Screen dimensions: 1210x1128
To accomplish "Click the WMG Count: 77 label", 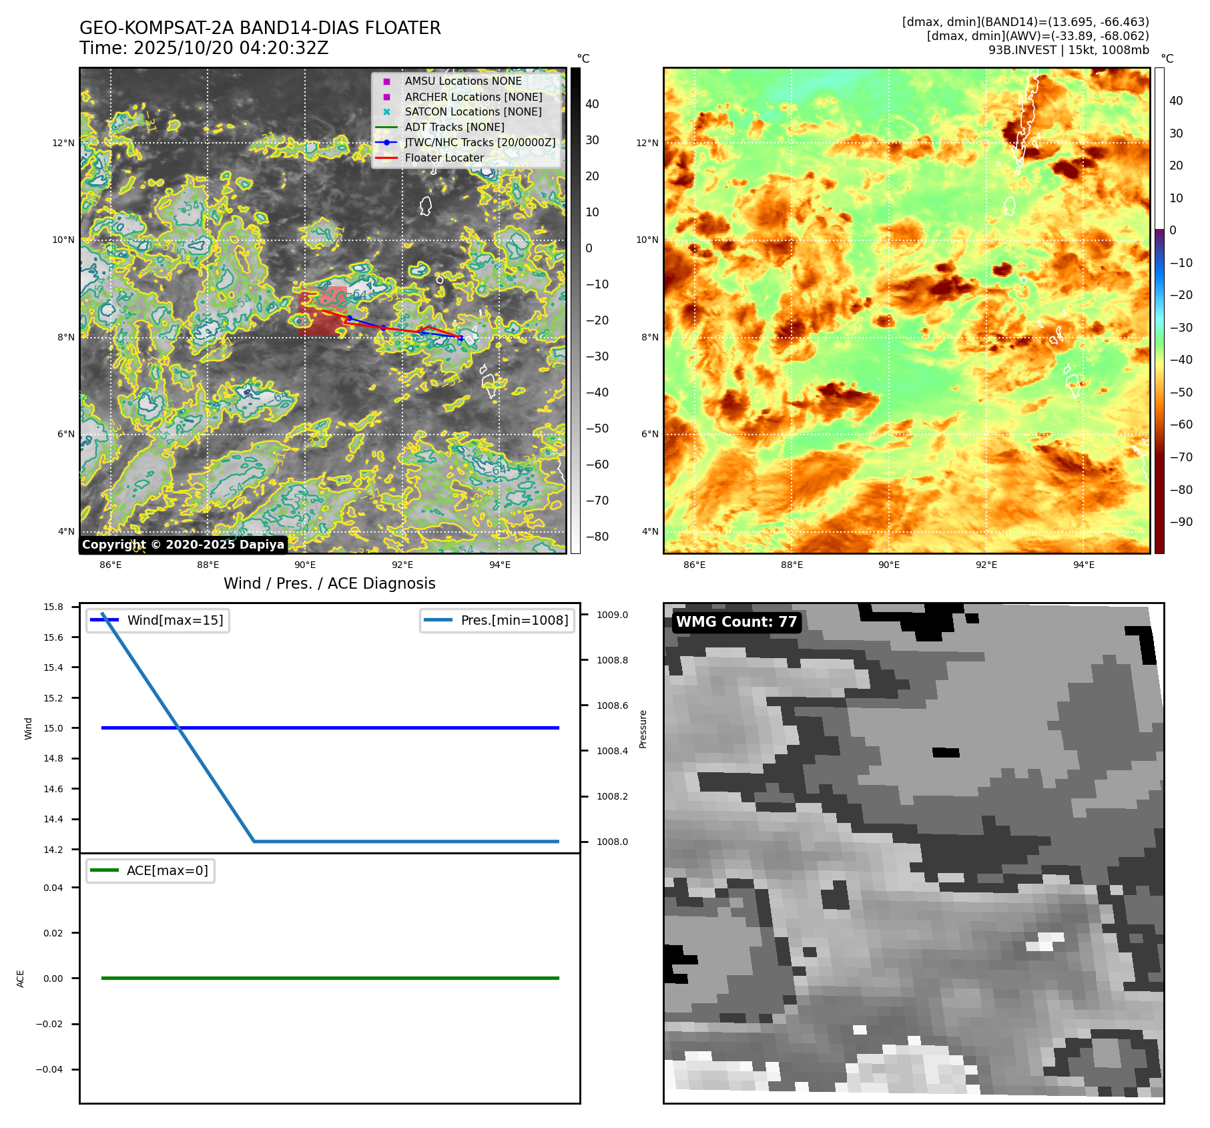I will 736,622.
